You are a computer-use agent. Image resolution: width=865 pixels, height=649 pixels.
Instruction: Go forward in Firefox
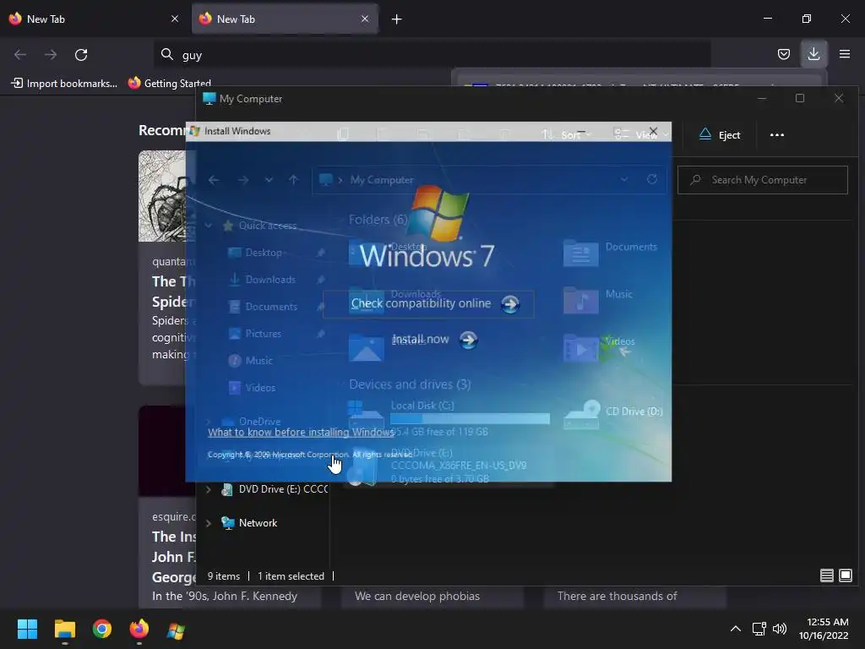click(x=51, y=55)
